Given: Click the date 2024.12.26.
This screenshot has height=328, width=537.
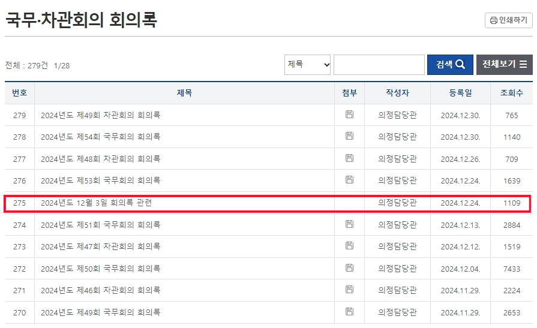Looking at the screenshot, I should pyautogui.click(x=460, y=160).
